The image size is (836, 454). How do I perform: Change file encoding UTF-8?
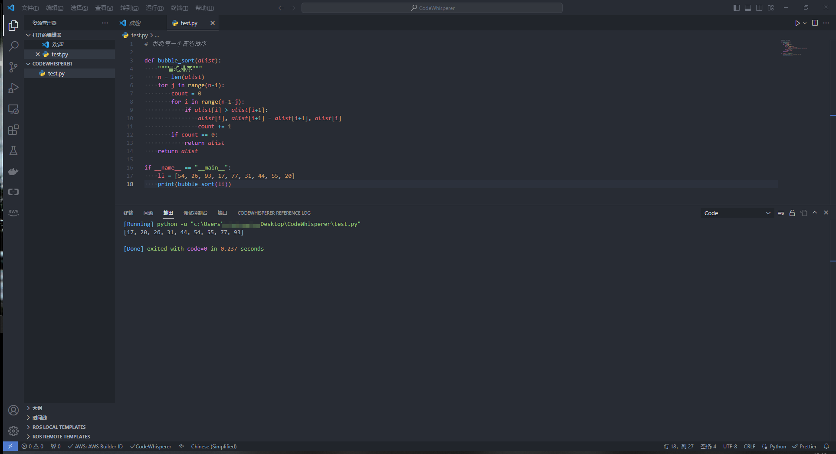pyautogui.click(x=730, y=446)
